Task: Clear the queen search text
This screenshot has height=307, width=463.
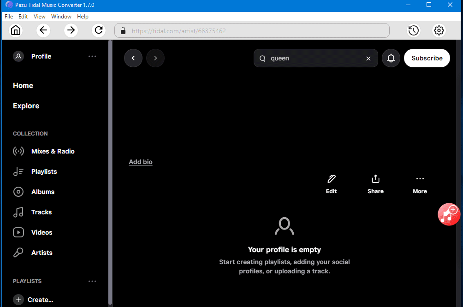Action: click(x=368, y=59)
